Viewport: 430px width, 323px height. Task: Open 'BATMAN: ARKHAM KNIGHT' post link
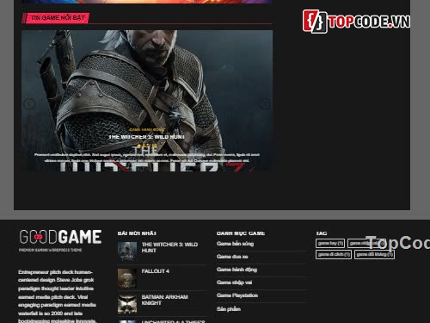(165, 300)
